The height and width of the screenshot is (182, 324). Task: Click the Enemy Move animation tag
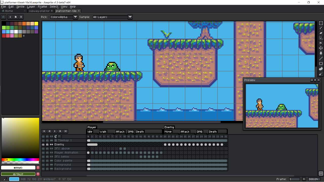coord(168,131)
